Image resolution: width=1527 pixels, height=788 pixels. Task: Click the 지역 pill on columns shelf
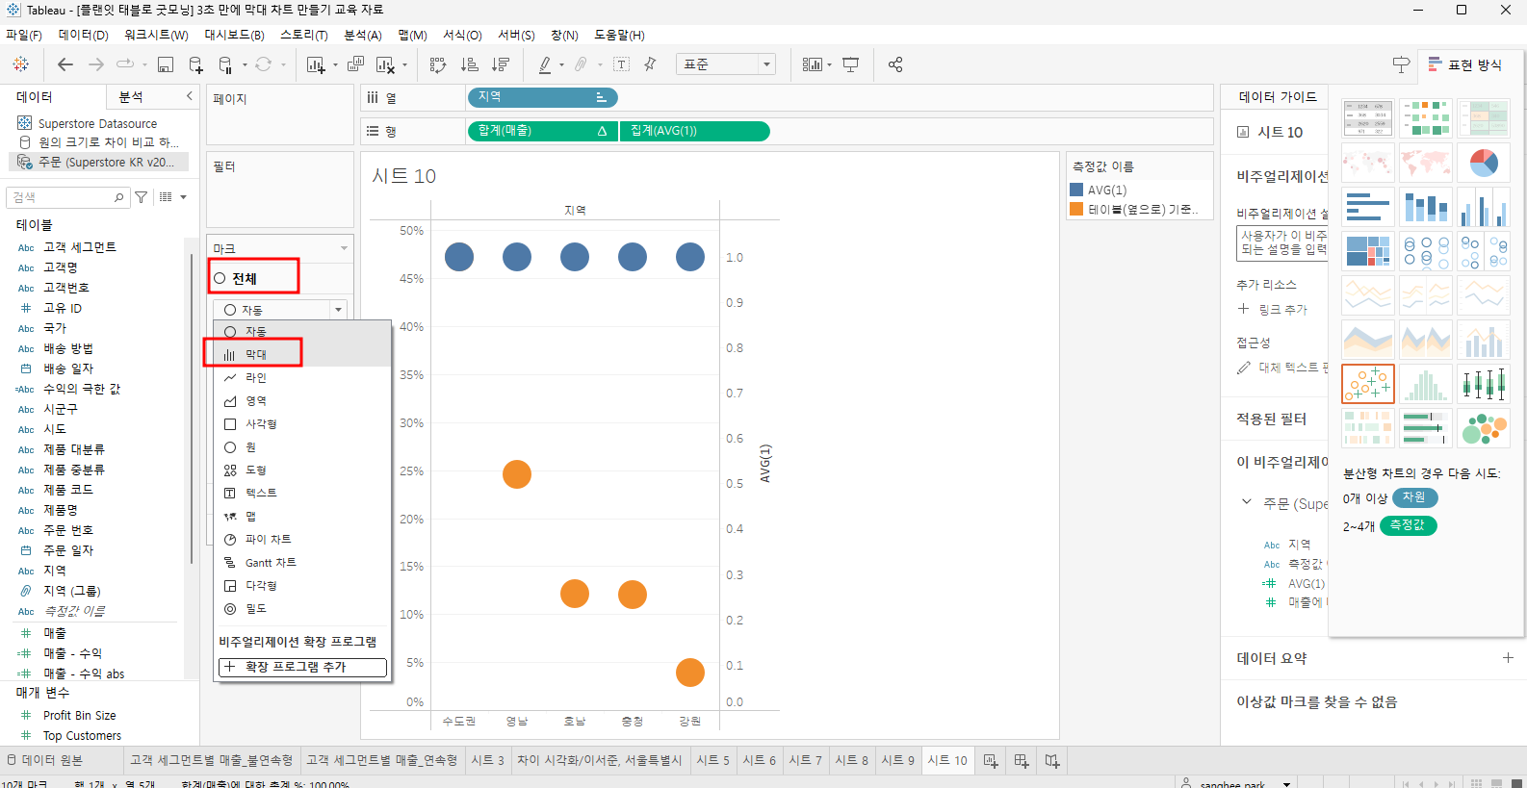[542, 97]
